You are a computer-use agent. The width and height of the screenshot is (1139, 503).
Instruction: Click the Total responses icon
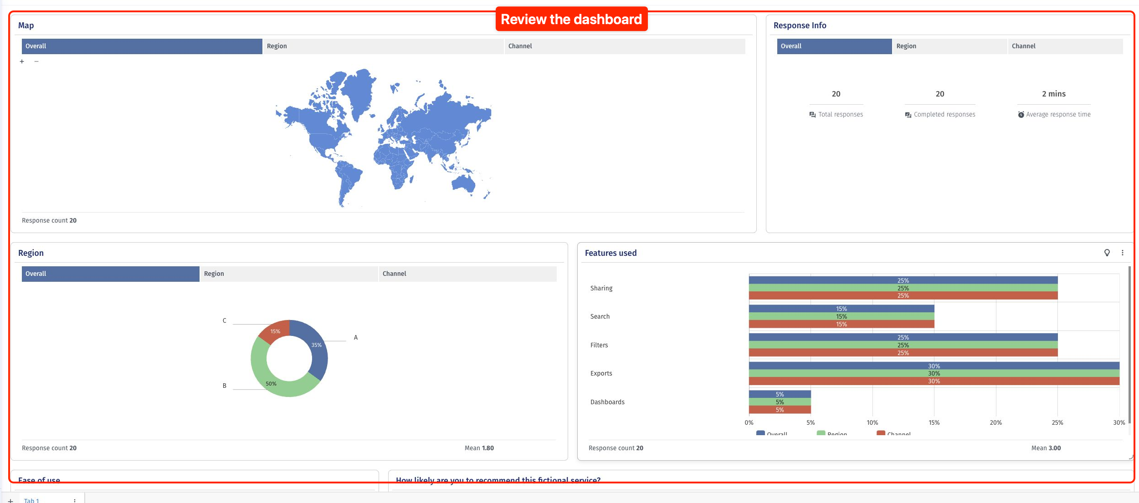812,115
